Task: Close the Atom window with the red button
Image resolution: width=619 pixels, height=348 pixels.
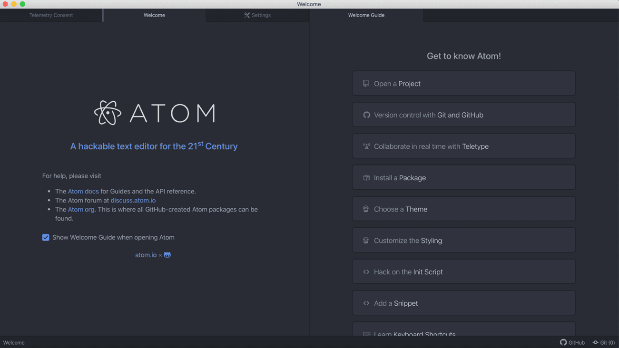Action: click(5, 4)
